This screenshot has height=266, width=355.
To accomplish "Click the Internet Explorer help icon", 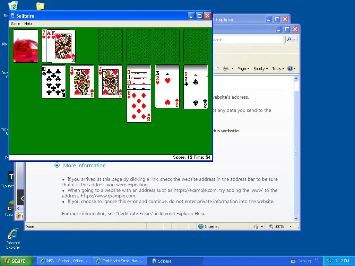I will coord(290,69).
